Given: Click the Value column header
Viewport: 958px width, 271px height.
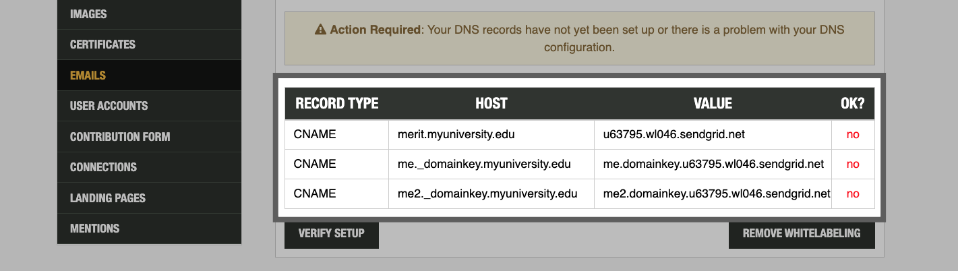Looking at the screenshot, I should click(x=713, y=104).
